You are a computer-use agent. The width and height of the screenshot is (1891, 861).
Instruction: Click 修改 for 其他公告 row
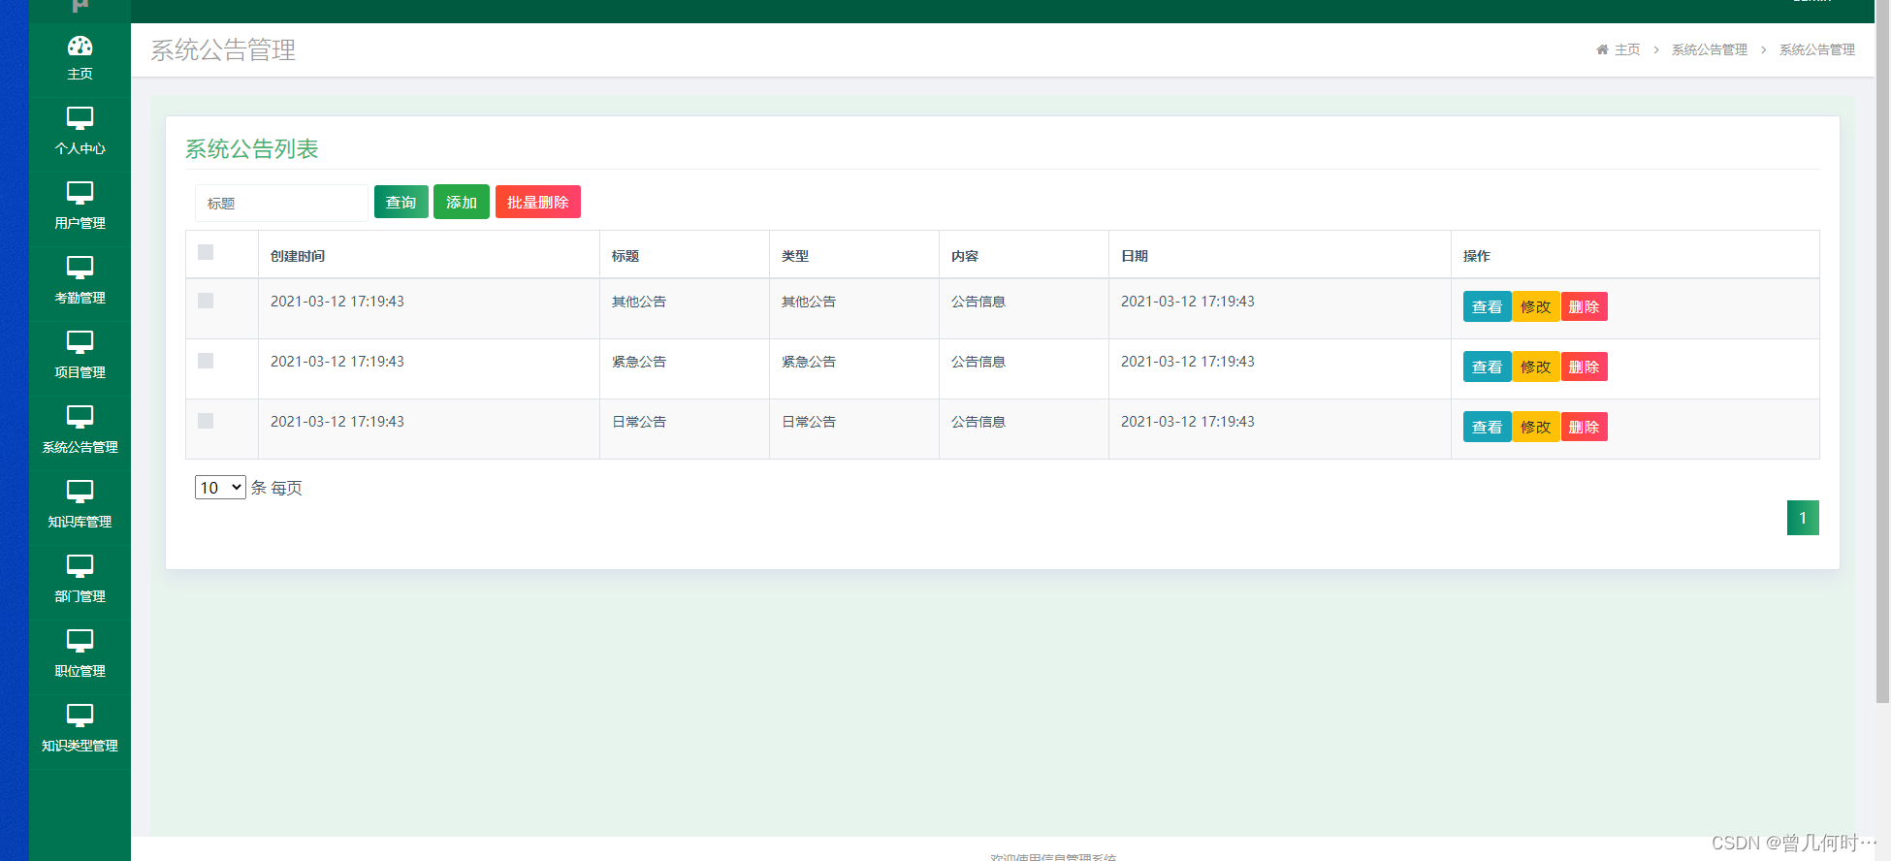[1536, 306]
